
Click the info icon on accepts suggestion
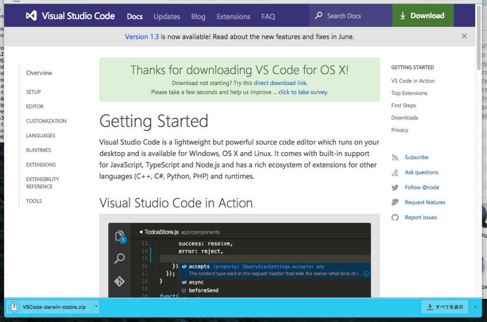[367, 274]
